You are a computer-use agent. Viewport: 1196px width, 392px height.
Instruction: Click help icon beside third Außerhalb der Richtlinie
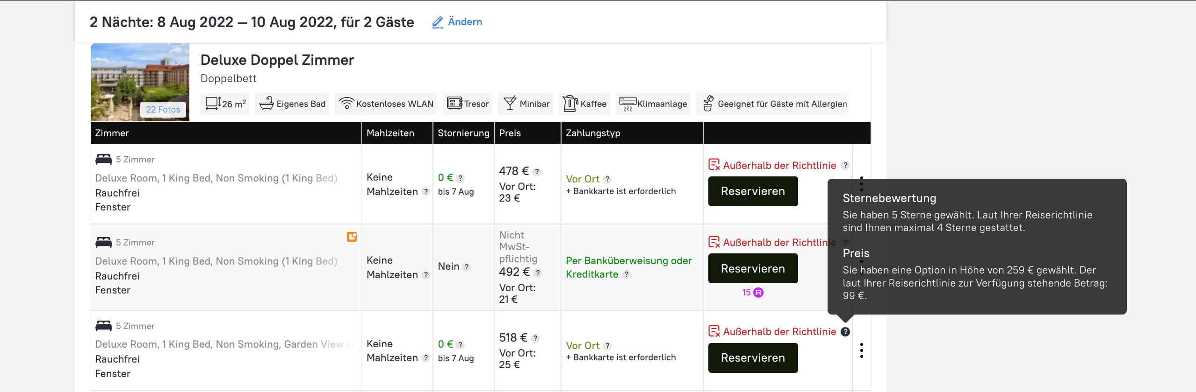click(845, 332)
